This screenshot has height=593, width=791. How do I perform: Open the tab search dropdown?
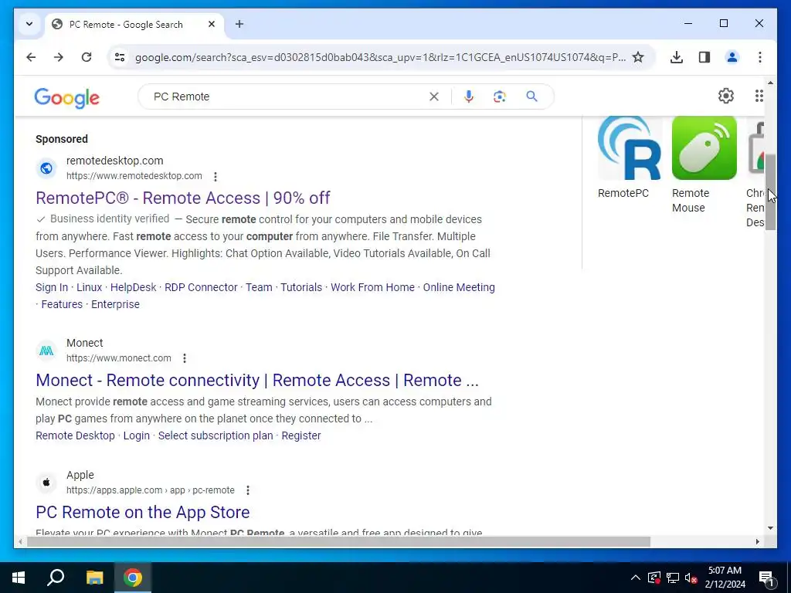(29, 24)
